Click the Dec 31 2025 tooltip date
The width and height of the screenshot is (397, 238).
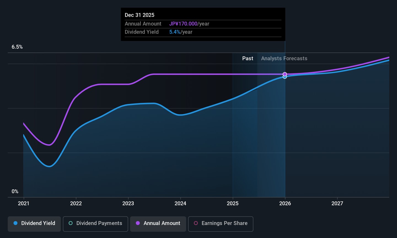(x=140, y=15)
